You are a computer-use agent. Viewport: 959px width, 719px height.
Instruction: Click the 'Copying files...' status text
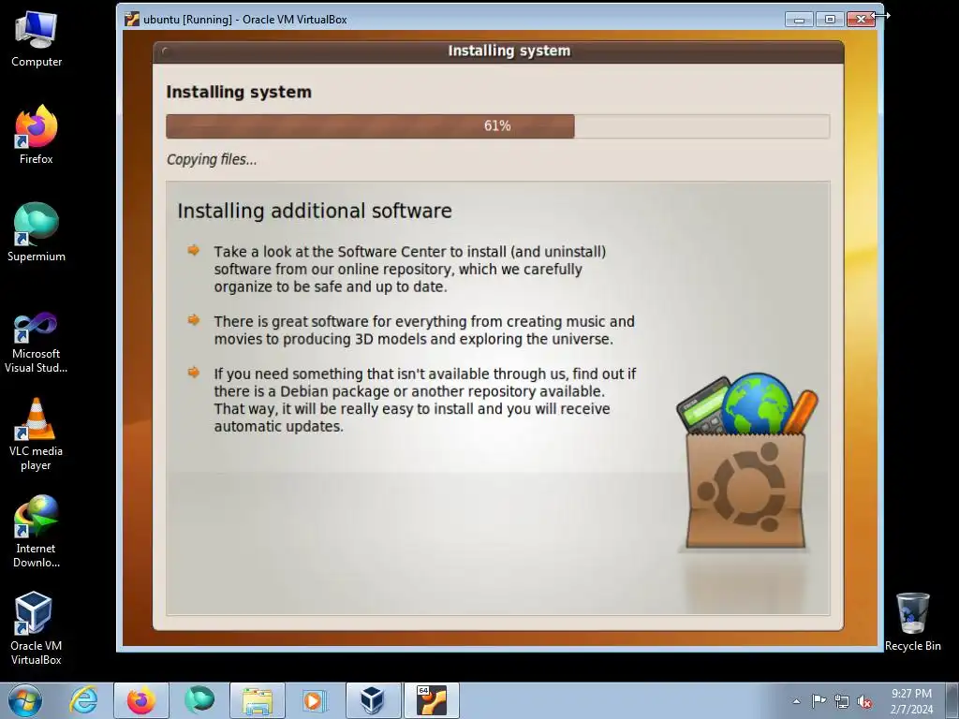(212, 159)
